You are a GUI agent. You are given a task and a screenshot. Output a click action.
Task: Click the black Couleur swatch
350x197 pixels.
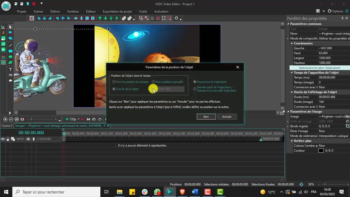tap(321, 150)
